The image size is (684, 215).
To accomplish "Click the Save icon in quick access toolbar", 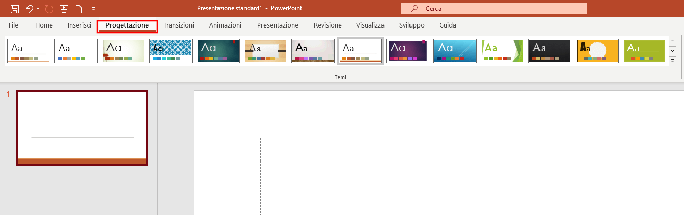I will click(x=15, y=9).
